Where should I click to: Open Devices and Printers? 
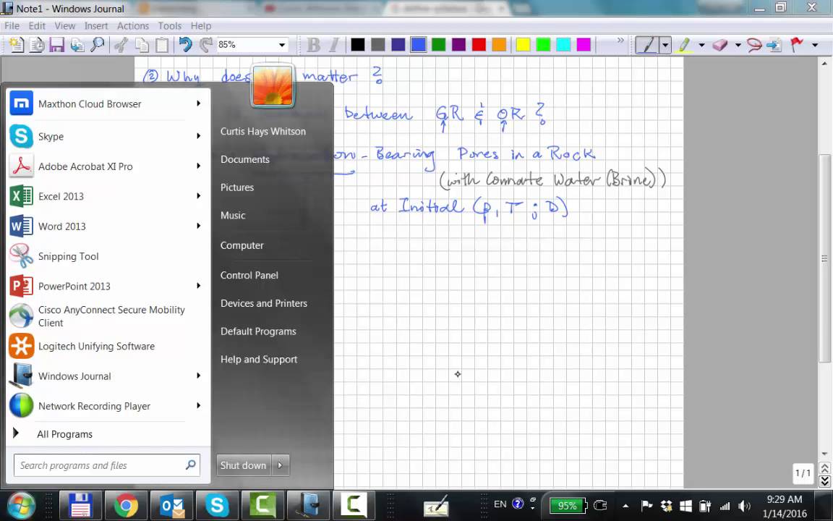(263, 303)
